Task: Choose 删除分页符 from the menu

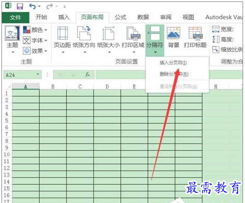Action: [174, 74]
